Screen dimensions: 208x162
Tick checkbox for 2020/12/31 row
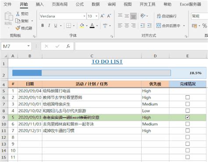(187, 130)
